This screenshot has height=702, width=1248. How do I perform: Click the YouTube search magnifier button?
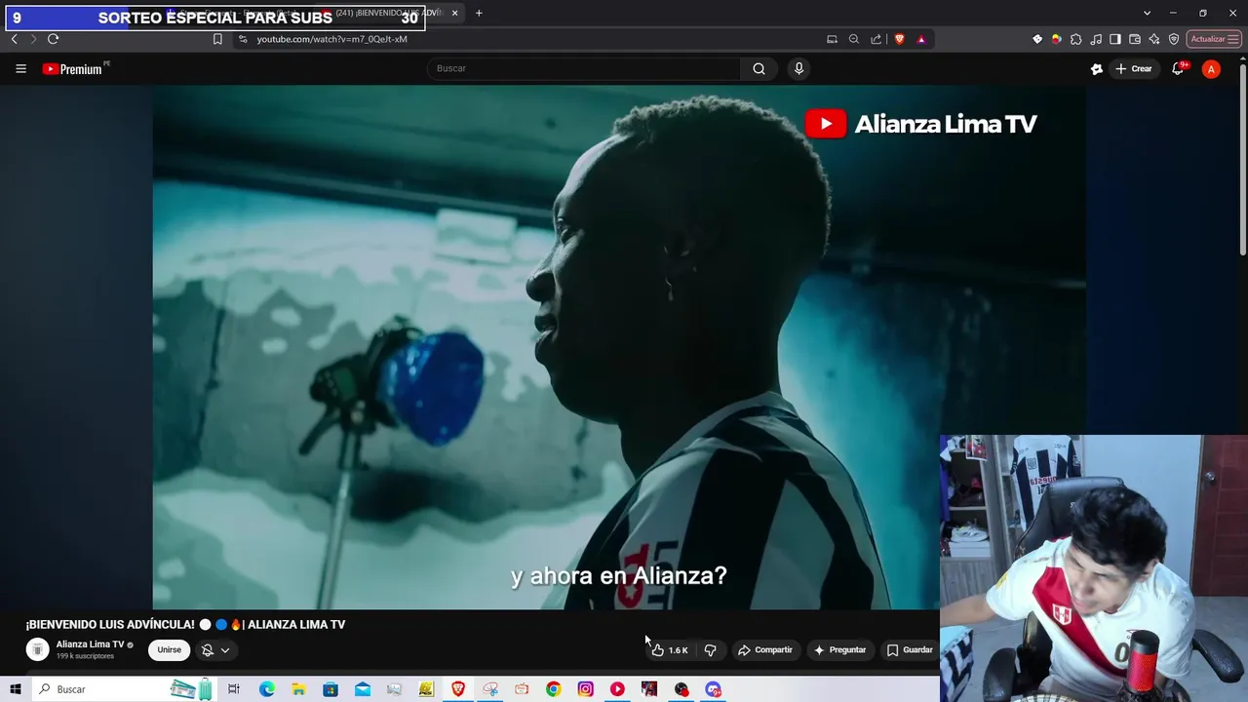(x=759, y=68)
